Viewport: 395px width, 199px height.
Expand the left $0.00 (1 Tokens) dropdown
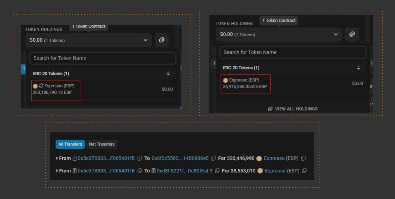click(89, 40)
